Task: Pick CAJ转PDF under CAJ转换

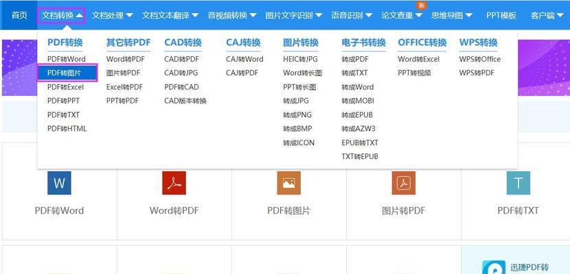Action: 242,73
